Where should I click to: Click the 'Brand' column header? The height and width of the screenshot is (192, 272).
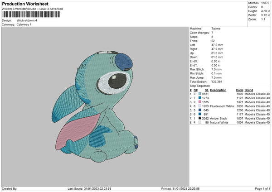(249, 90)
